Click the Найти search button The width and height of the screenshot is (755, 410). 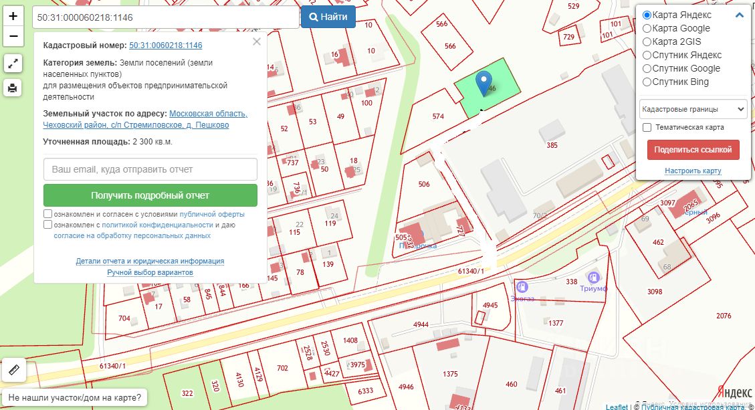click(x=328, y=17)
